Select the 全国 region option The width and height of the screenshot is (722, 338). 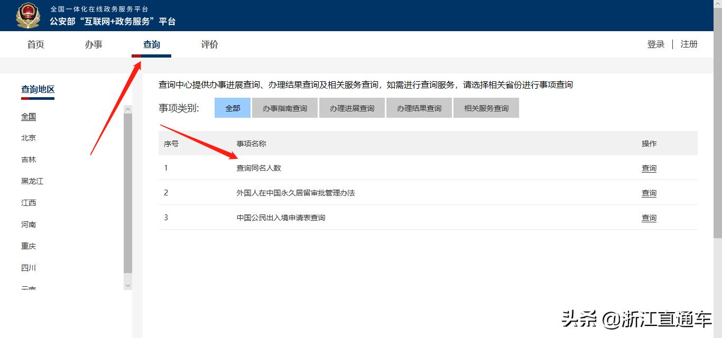click(28, 116)
